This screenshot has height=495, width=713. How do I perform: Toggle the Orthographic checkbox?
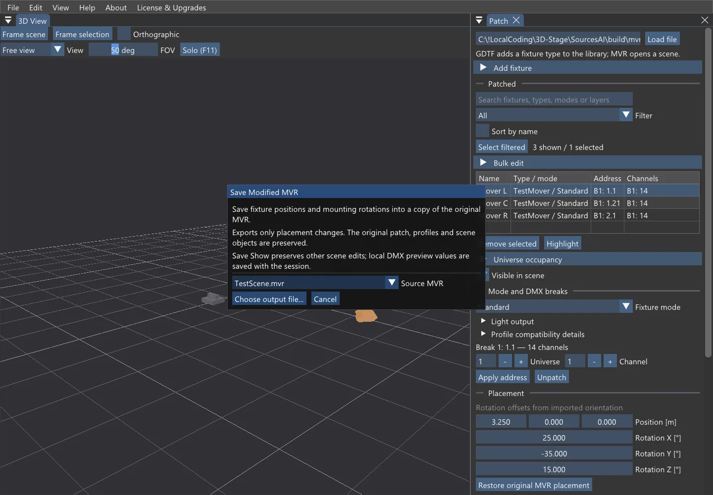tap(124, 34)
